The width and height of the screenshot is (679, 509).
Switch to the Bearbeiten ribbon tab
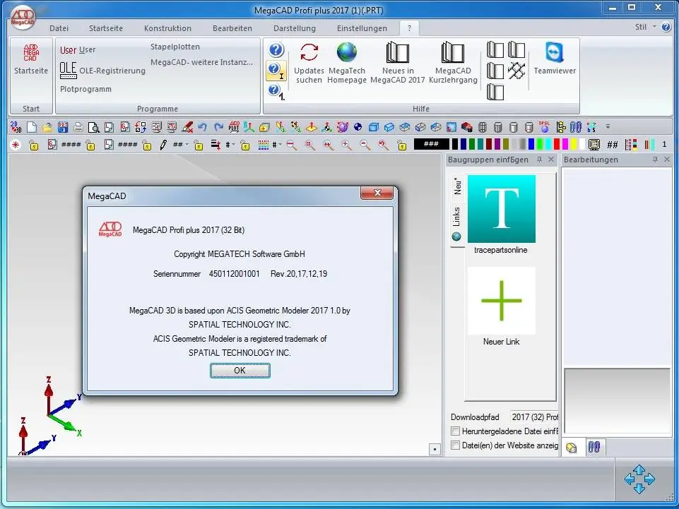(x=232, y=28)
